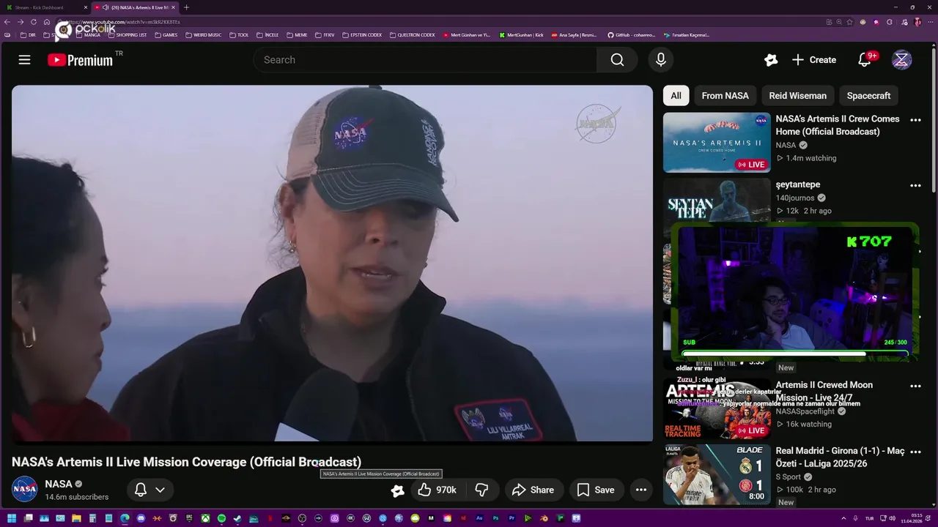Open SHOPPING LIST bookmarks folder

(128, 35)
